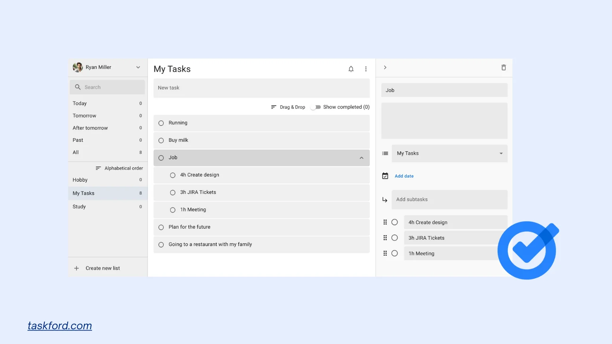
Task: Check off the Buy milk task
Action: 161,141
